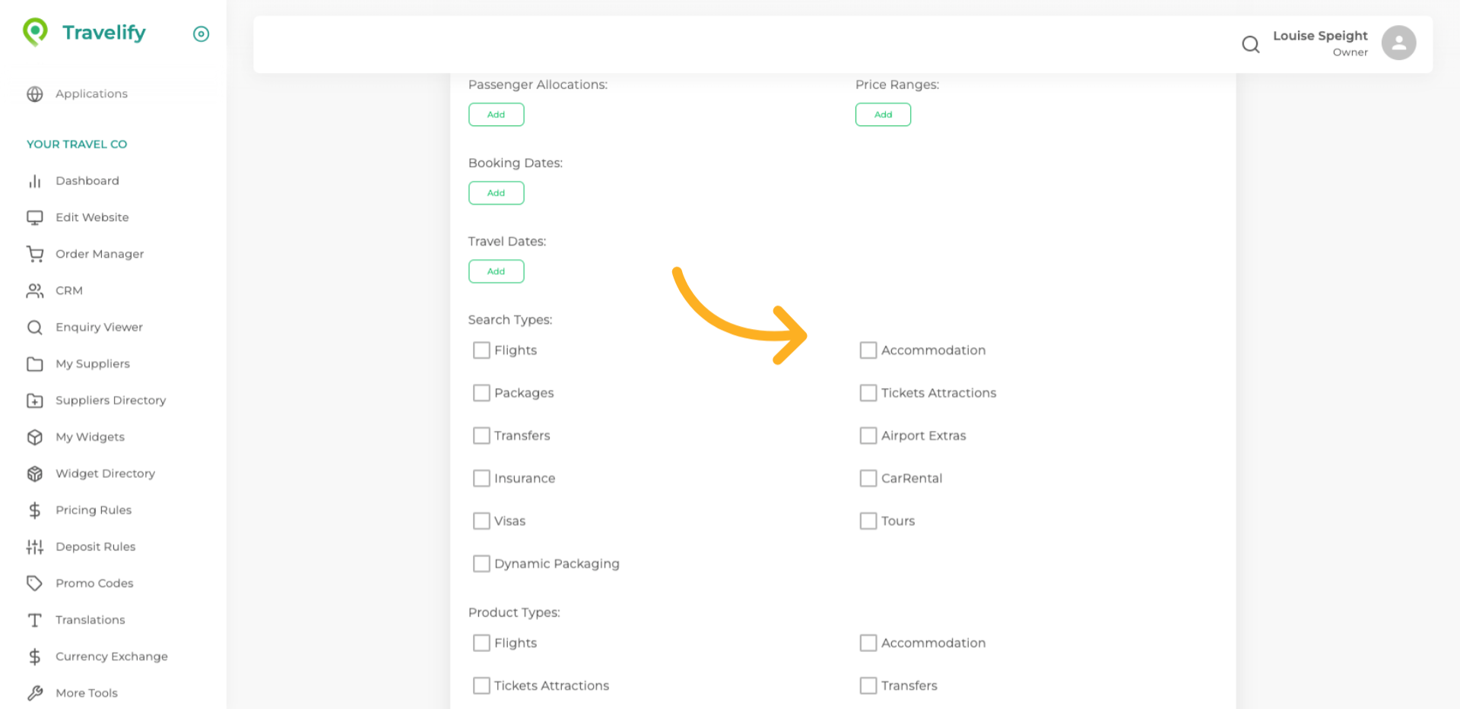The height and width of the screenshot is (709, 1460).
Task: Select the Pricing Rules dollar icon
Action: (x=35, y=510)
